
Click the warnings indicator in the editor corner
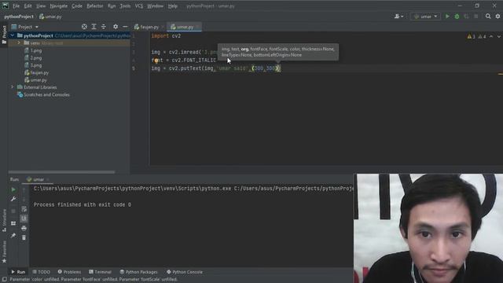pos(477,37)
